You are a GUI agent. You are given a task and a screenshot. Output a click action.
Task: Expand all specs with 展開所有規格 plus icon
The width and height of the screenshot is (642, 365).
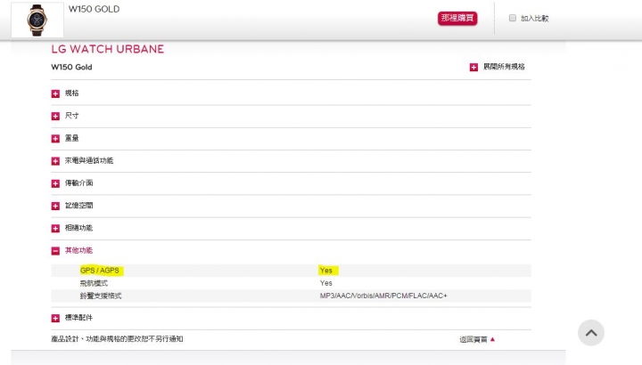(x=473, y=67)
